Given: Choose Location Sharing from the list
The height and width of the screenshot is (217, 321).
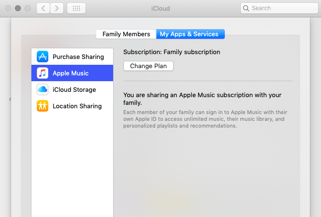Looking at the screenshot, I should [x=72, y=106].
